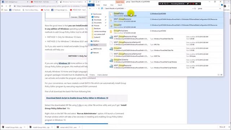Open Facebook bookmark in bookmarks bar
The height and width of the screenshot is (130, 231).
click(15, 10)
